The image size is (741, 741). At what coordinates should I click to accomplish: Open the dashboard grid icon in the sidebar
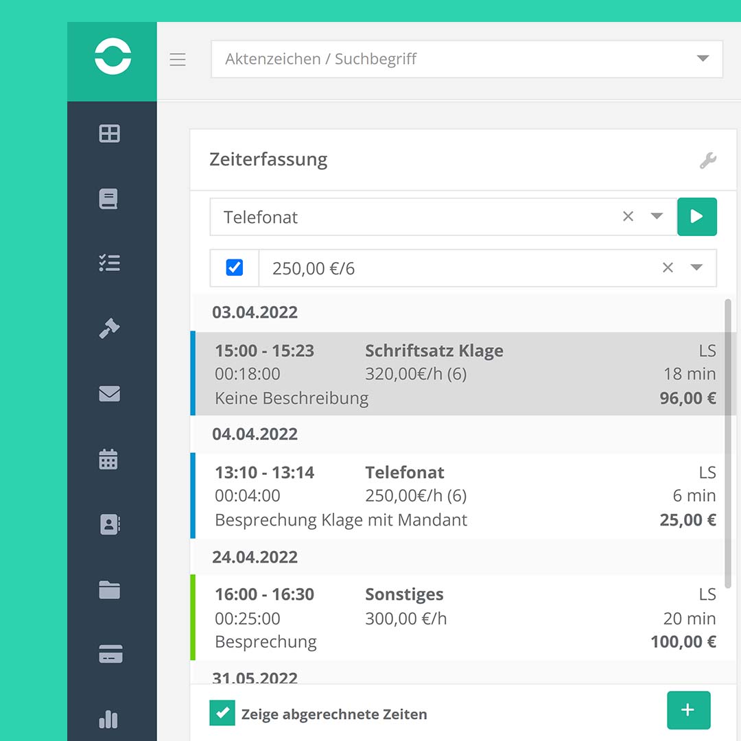(x=110, y=134)
